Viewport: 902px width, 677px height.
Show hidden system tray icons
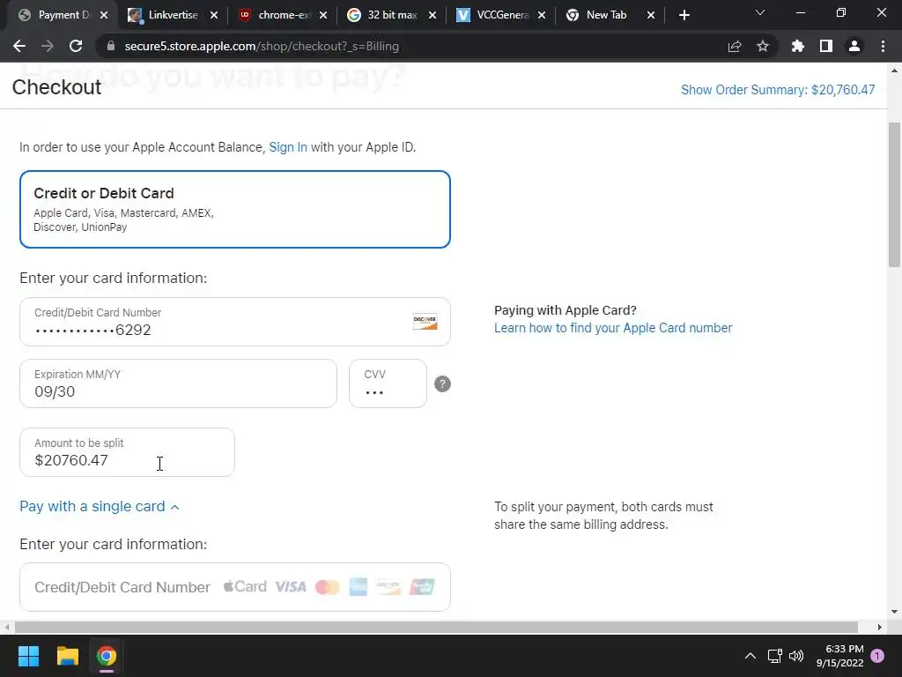coord(750,656)
